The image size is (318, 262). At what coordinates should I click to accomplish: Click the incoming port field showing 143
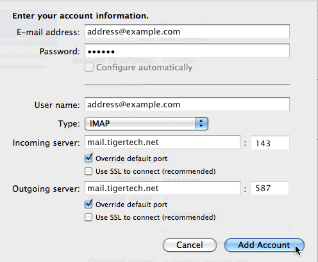point(270,143)
